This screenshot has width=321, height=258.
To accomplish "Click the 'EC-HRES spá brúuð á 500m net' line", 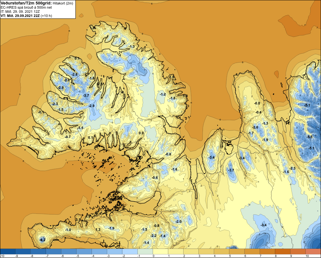I will click(x=26, y=7).
